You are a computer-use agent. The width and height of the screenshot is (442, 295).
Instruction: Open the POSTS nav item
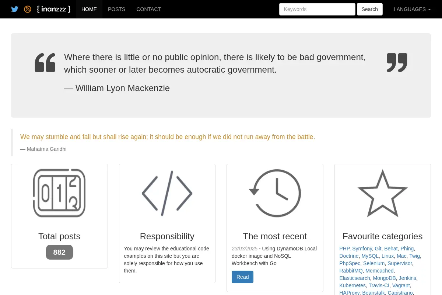tap(116, 9)
